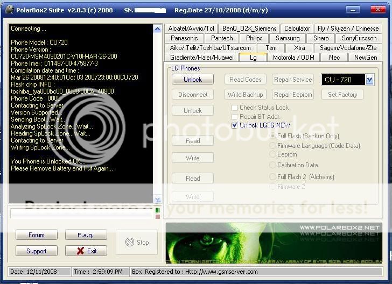This screenshot has width=392, height=284.
Task: Click the progress bar below the log
Action: tap(81, 214)
